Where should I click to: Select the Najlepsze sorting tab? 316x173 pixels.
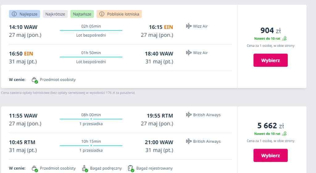(25, 14)
